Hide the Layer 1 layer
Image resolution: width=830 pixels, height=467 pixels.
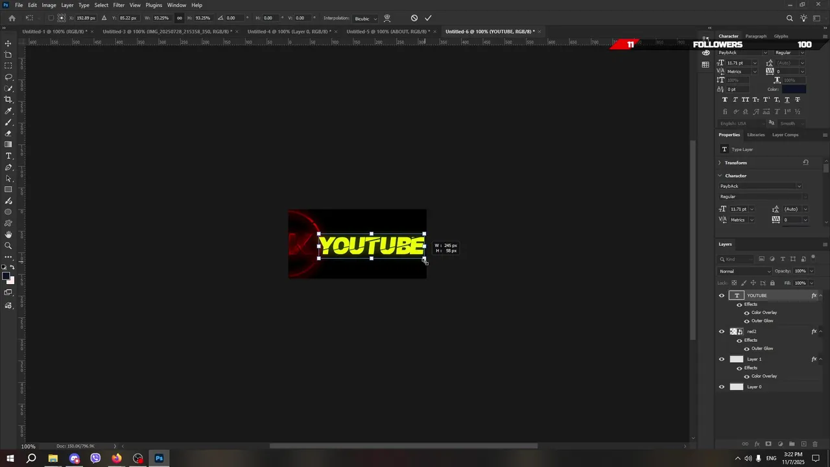click(x=722, y=359)
